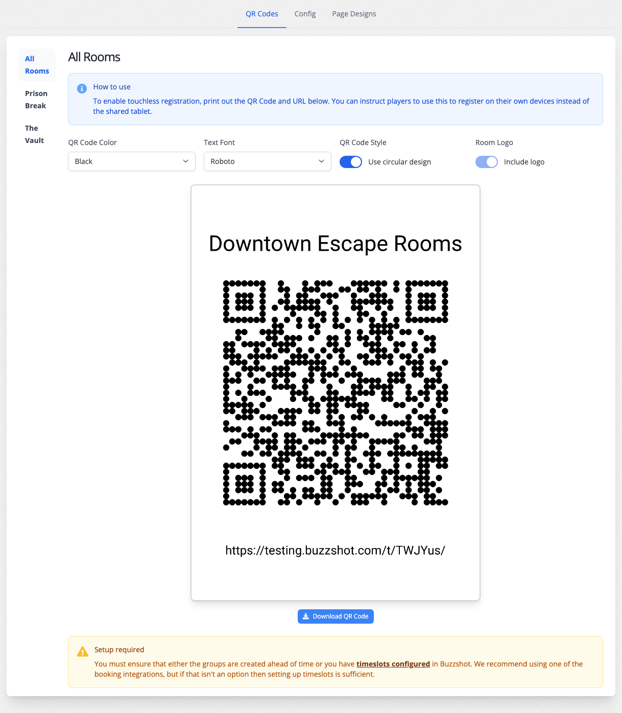The image size is (622, 713).
Task: Click the Room Logo label
Action: pos(494,142)
